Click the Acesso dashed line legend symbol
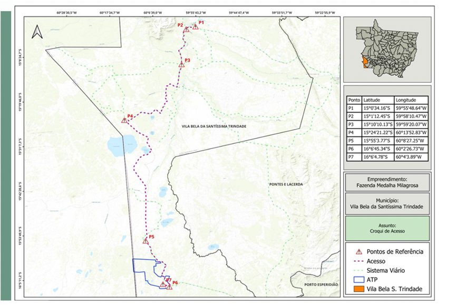 click(x=360, y=261)
